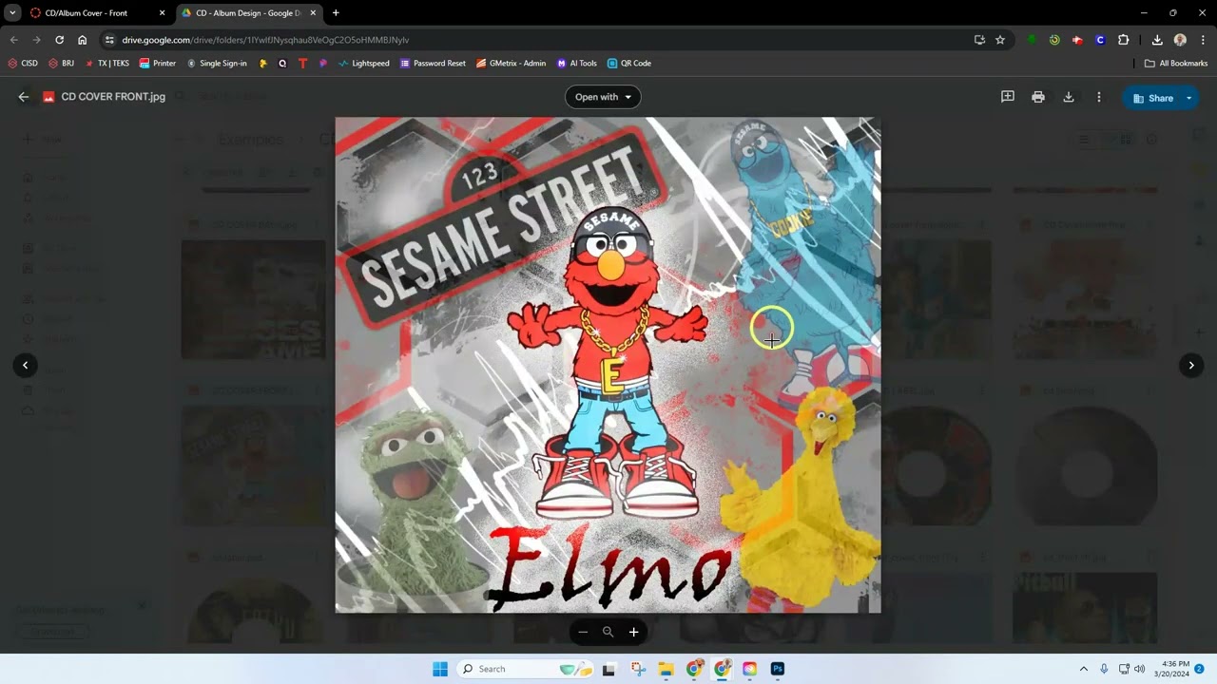Click the taskbar Search box
Viewport: 1217px width, 684px height.
tap(524, 669)
